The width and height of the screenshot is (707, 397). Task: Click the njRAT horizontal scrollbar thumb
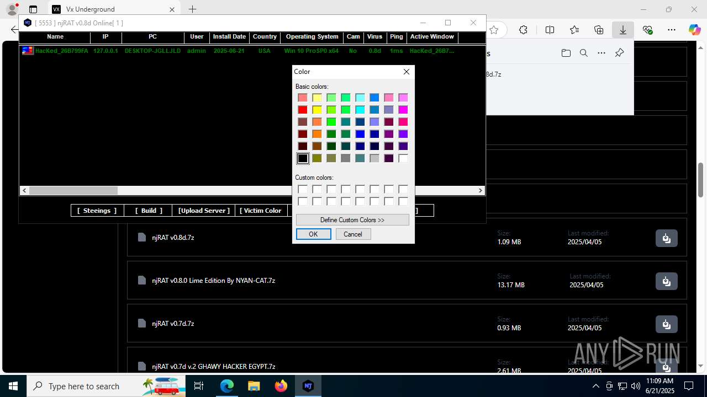(x=73, y=190)
